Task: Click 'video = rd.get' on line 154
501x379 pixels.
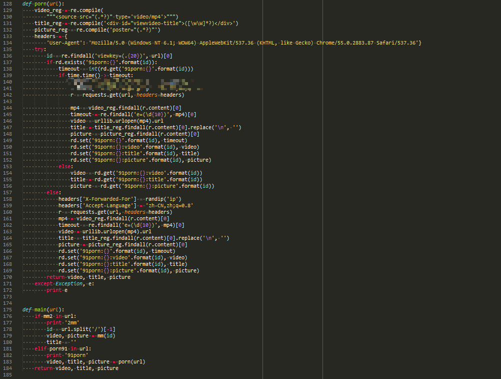Action: (x=136, y=173)
